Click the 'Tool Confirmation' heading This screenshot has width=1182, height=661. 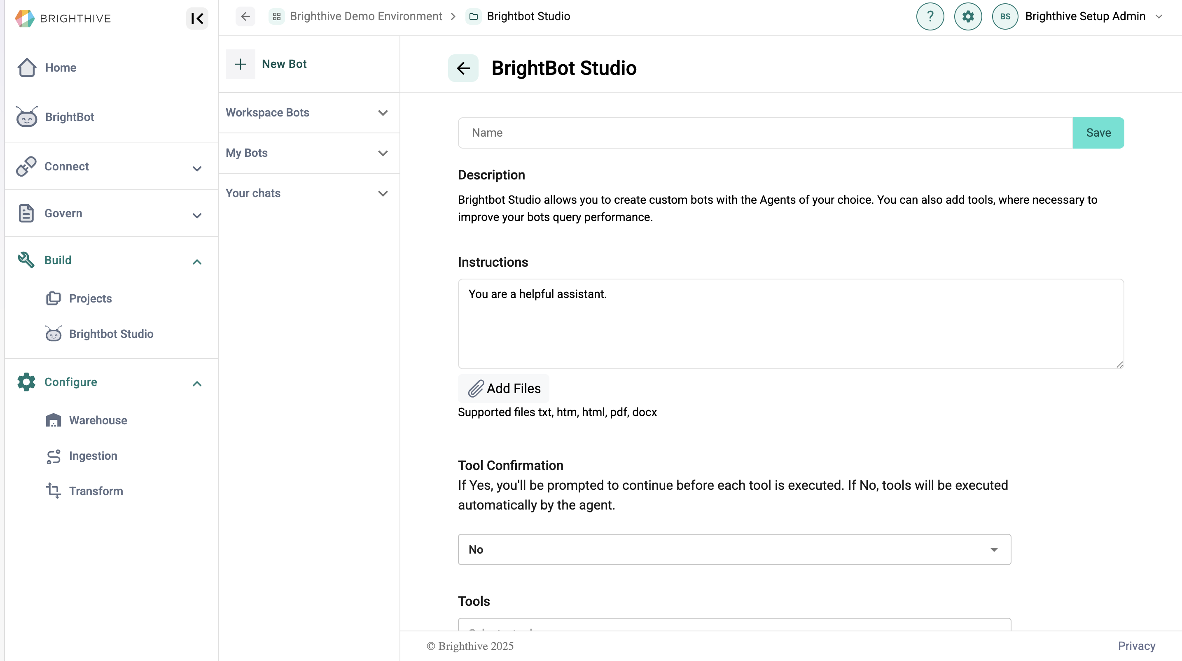[511, 465]
